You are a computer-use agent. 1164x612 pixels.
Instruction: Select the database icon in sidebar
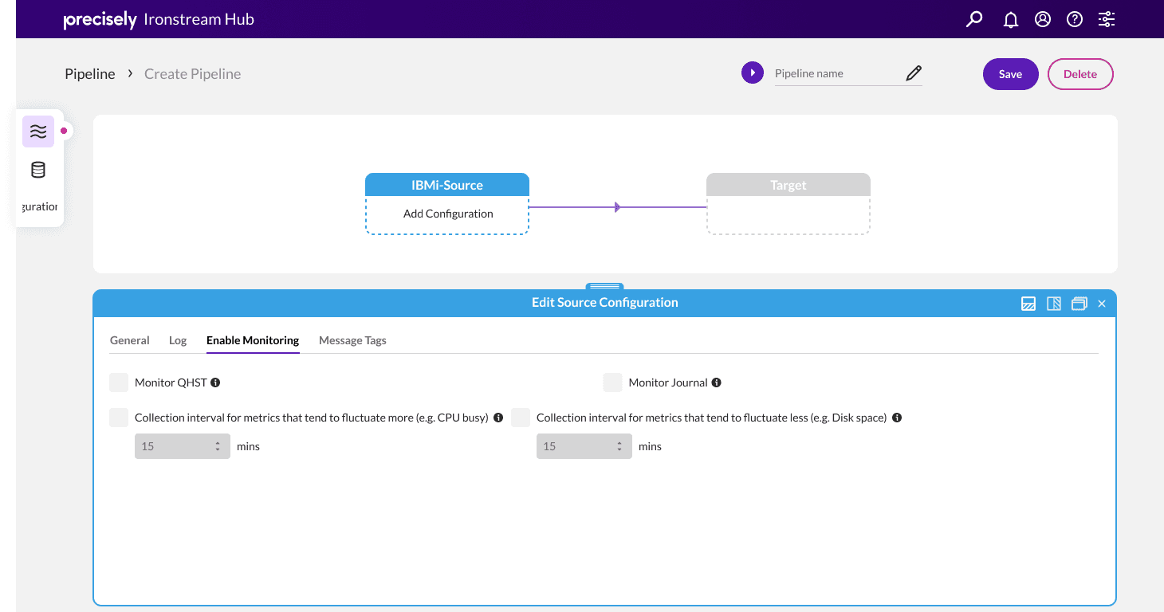click(38, 170)
